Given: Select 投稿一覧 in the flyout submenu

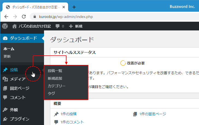Looking at the screenshot, I should pos(55,71).
